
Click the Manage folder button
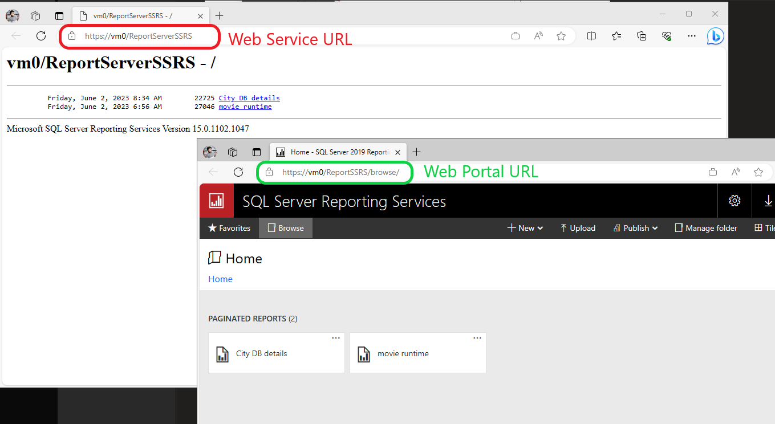(x=706, y=228)
